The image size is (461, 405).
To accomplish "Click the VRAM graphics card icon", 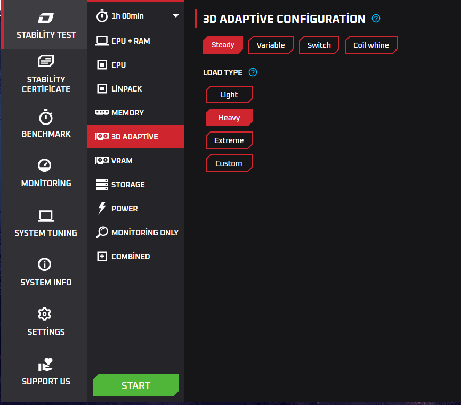I will click(x=102, y=160).
